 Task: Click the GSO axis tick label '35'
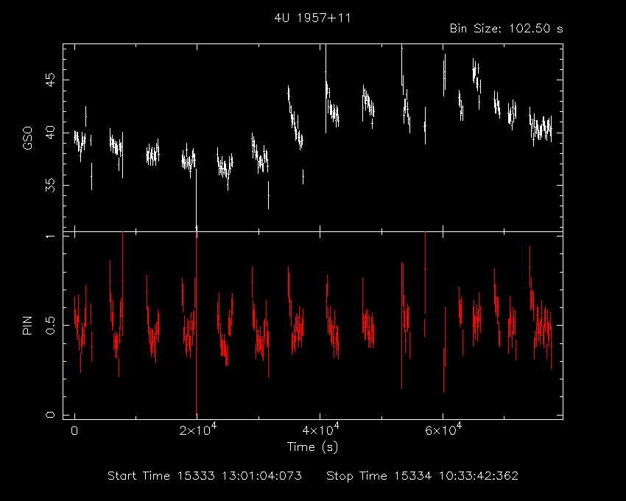tap(51, 186)
